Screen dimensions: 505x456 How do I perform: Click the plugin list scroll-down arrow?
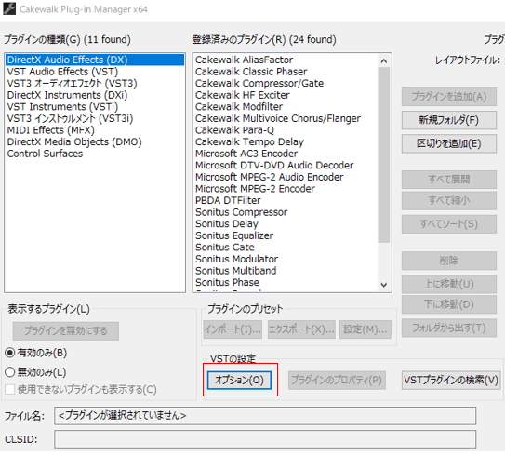(x=383, y=285)
